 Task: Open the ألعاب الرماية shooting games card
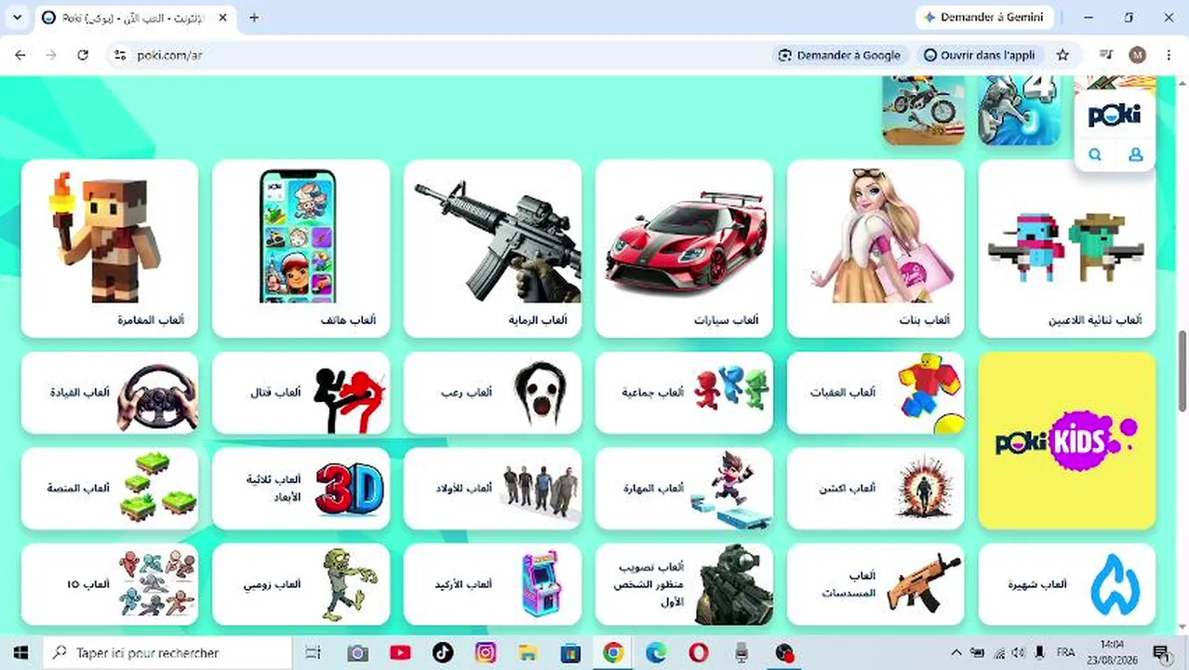(x=492, y=248)
